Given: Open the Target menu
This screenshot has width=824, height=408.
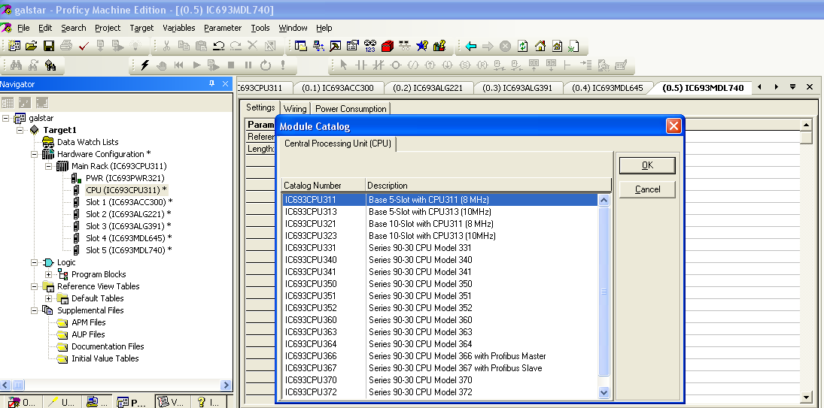Looking at the screenshot, I should click(x=141, y=28).
